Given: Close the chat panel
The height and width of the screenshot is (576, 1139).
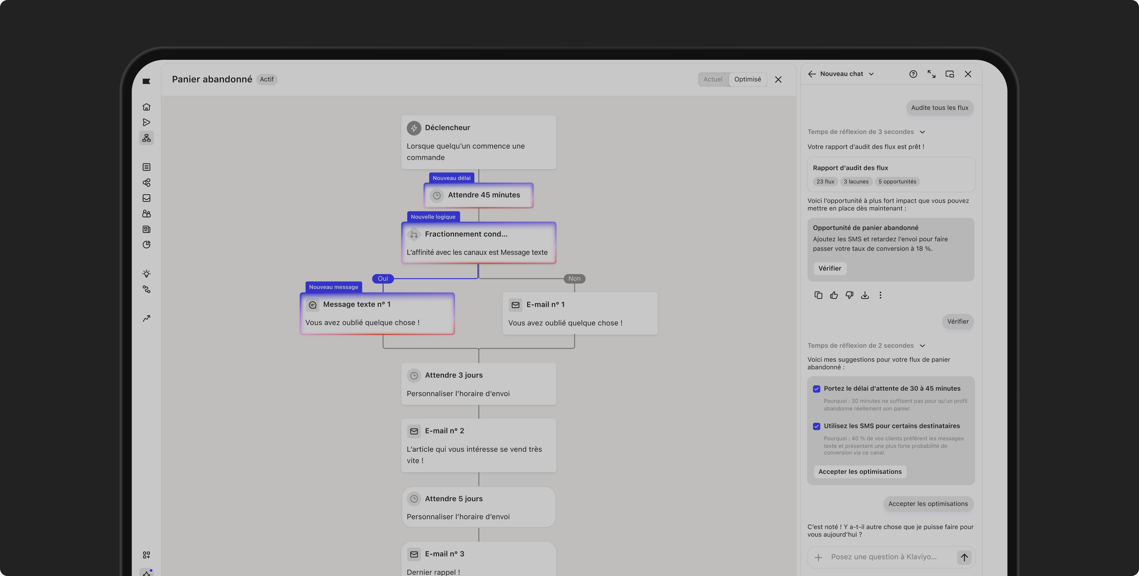Looking at the screenshot, I should point(968,74).
